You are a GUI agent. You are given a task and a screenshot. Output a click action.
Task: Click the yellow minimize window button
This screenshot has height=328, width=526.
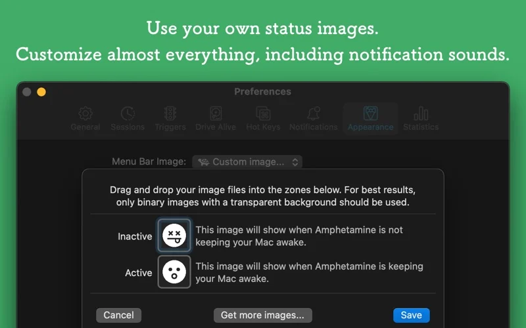click(x=41, y=92)
